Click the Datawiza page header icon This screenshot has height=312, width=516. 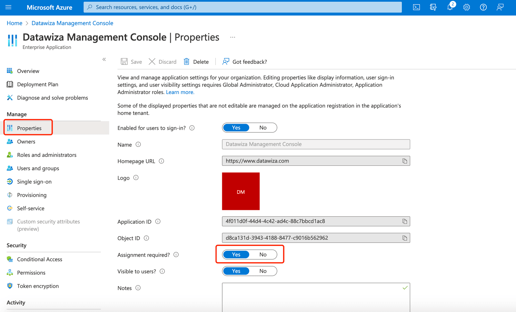pyautogui.click(x=12, y=41)
